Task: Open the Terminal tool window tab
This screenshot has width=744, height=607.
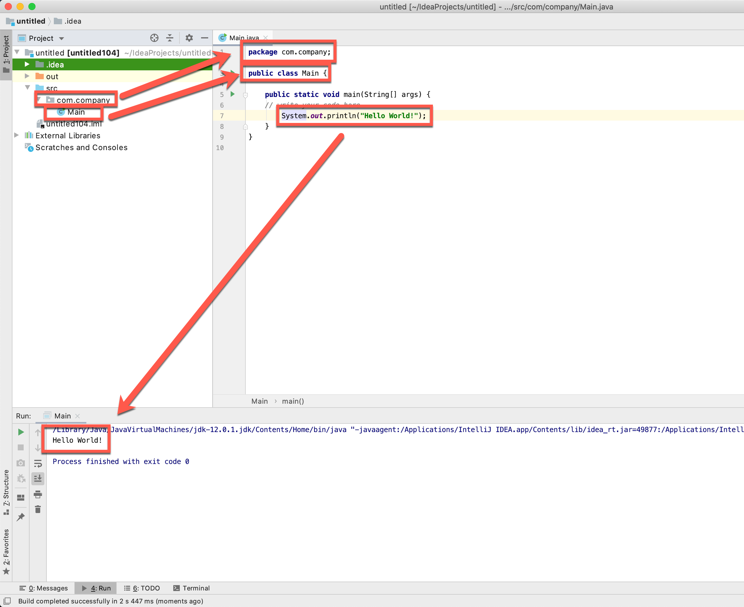Action: [x=192, y=588]
